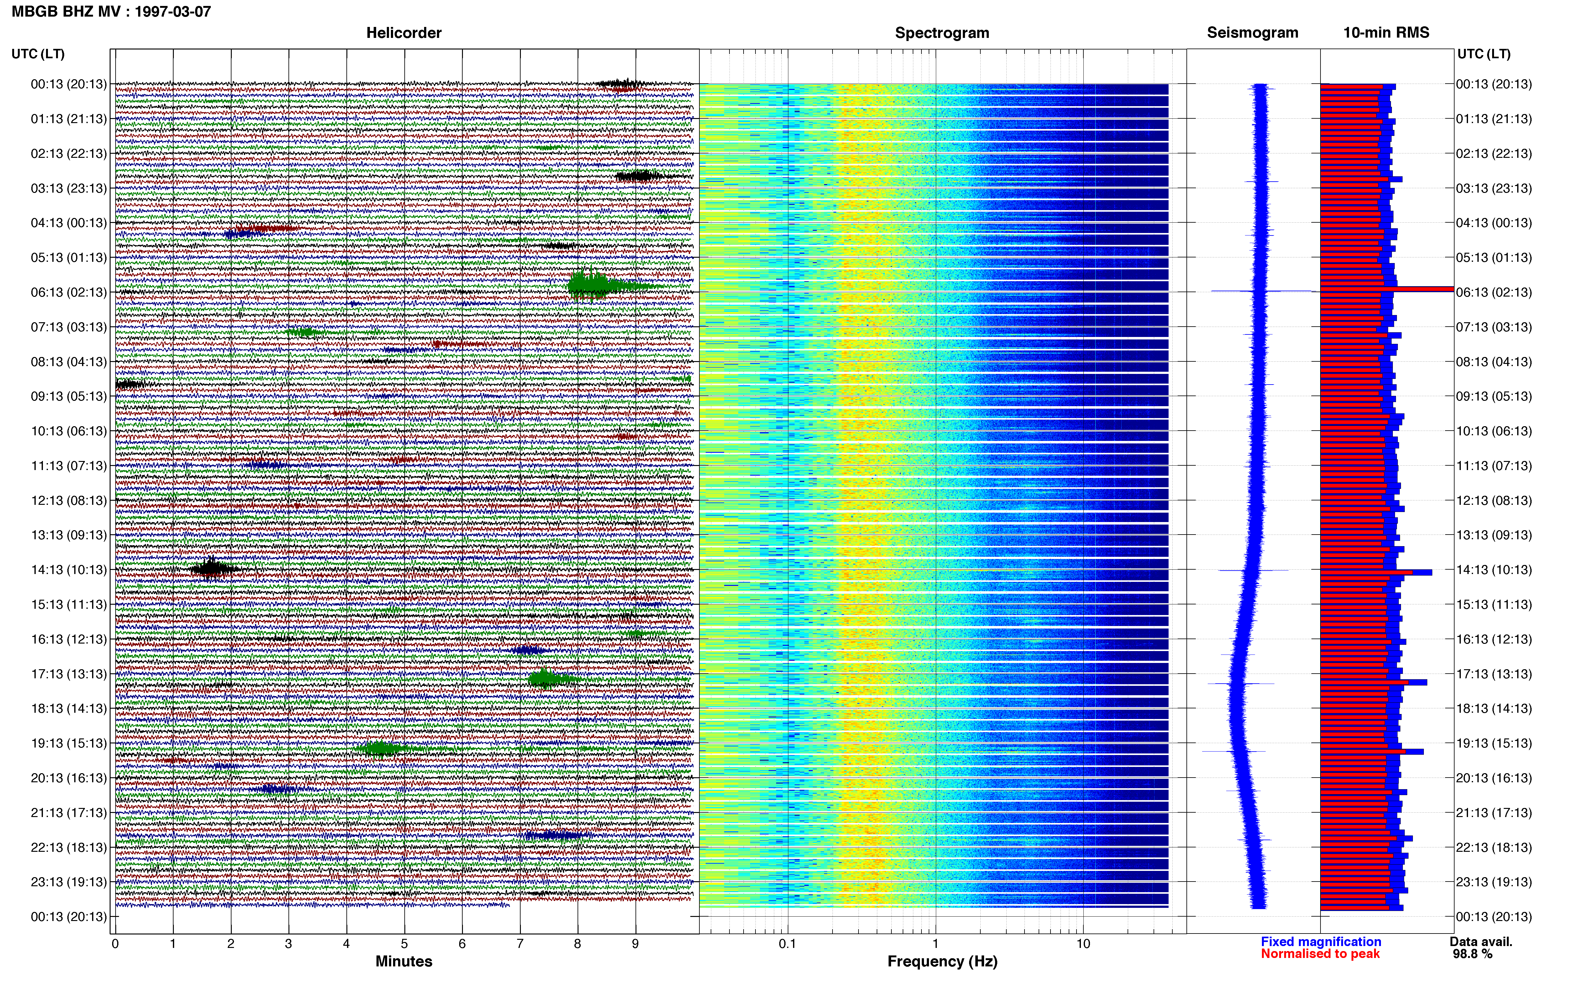The height and width of the screenshot is (983, 1572).
Task: Click '15:13 (11:13)' on the right time axis
Action: (x=1494, y=605)
